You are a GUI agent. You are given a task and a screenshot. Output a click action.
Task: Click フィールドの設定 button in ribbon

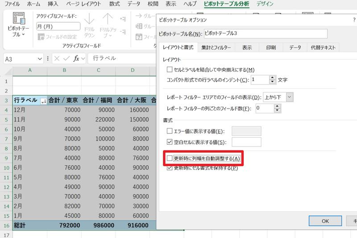[x=58, y=37]
